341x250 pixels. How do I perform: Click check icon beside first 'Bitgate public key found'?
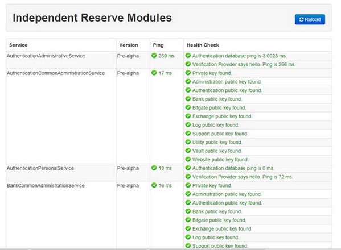point(188,107)
